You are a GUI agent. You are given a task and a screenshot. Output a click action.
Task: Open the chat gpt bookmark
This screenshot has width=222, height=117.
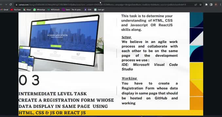(x=99, y=10)
